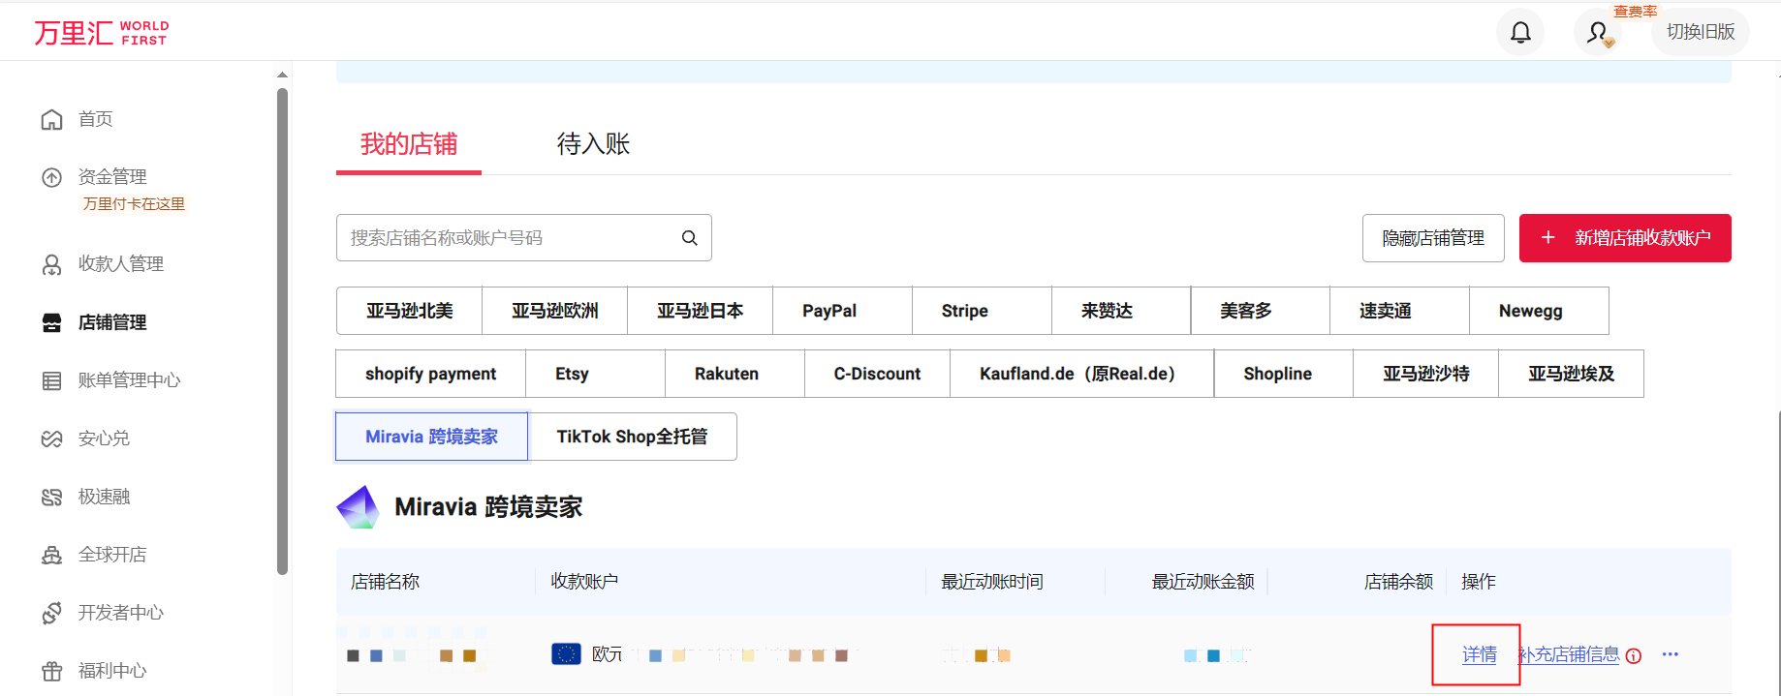The height and width of the screenshot is (696, 1781).
Task: Click the Miravia logo icon
Action: pyautogui.click(x=358, y=507)
